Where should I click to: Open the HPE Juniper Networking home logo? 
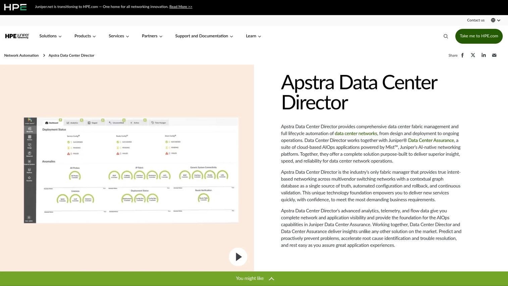[17, 36]
